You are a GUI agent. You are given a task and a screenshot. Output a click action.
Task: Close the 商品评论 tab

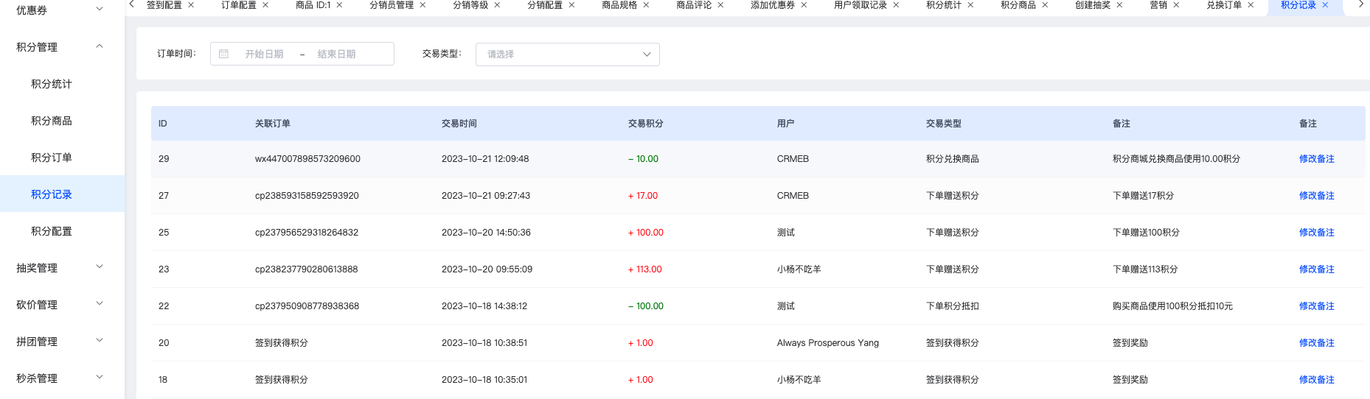coord(720,5)
